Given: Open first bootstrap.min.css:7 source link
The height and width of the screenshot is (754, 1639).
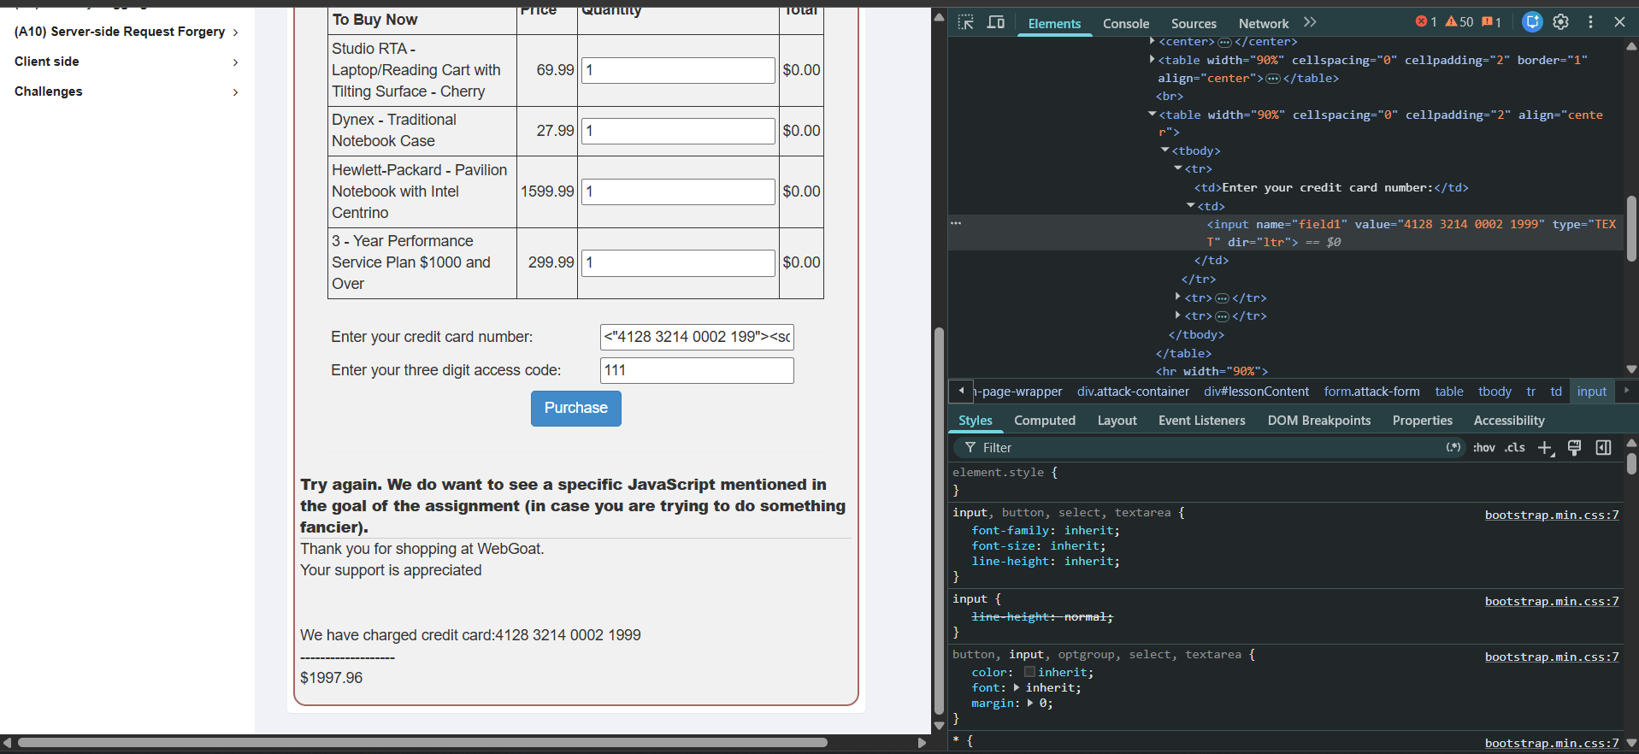Looking at the screenshot, I should pyautogui.click(x=1552, y=515).
